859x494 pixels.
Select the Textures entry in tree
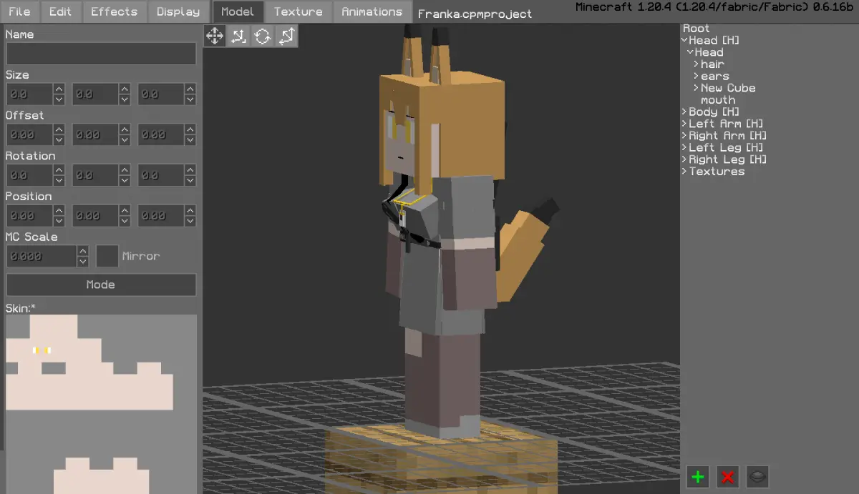coord(717,172)
